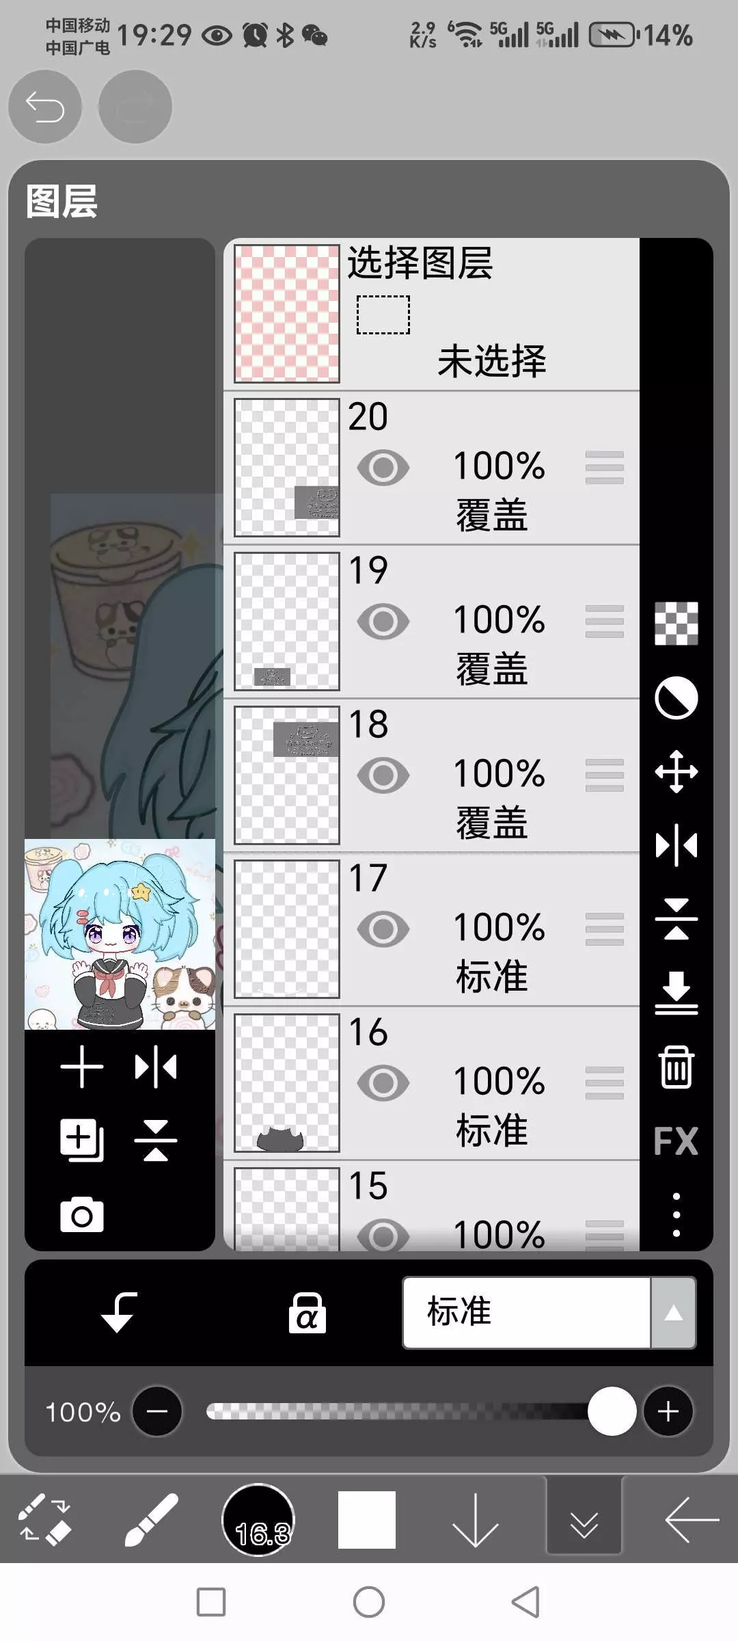Toggle visibility of layer 18
The height and width of the screenshot is (1641, 738).
(x=383, y=775)
